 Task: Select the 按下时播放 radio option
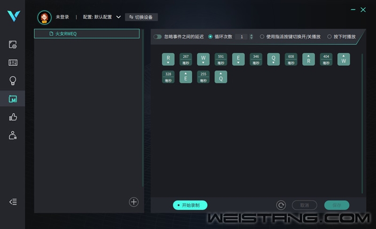tap(329, 37)
